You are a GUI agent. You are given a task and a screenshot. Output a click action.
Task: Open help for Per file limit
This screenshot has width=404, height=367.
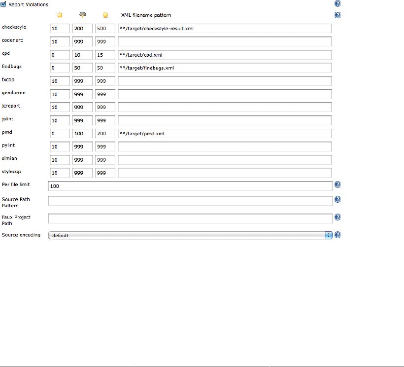tap(337, 184)
